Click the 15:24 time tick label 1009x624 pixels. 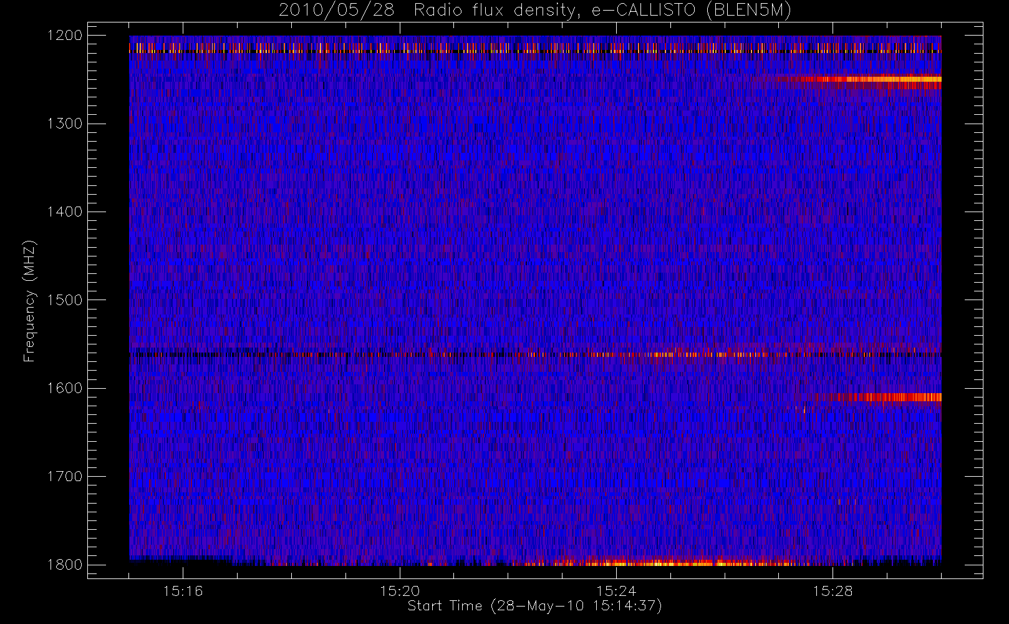click(x=616, y=590)
